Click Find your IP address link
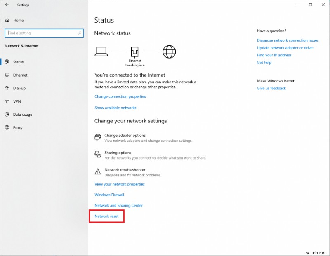This screenshot has height=256, width=330. 274,55
